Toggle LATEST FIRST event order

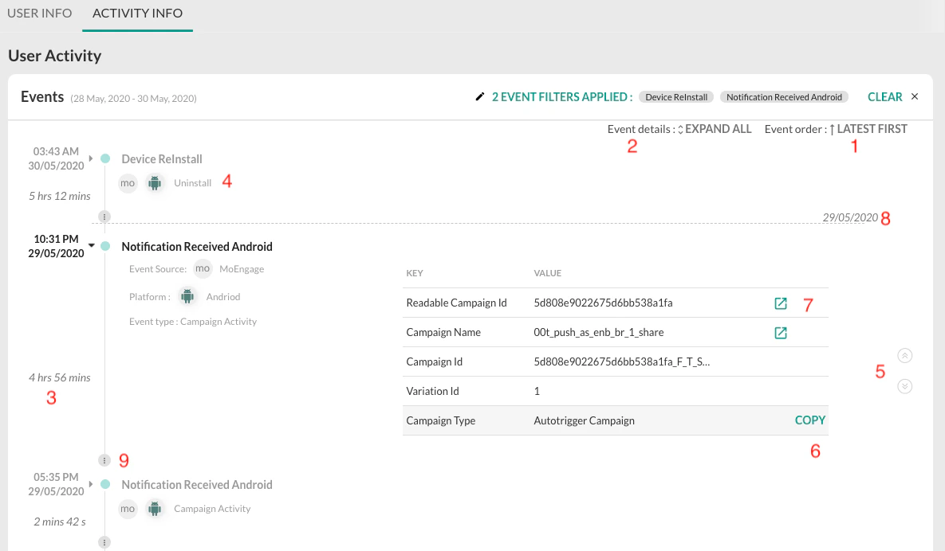click(868, 129)
